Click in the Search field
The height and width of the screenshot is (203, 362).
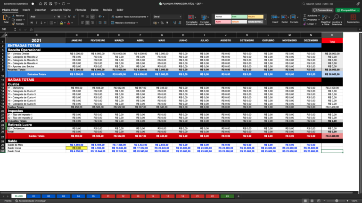pyautogui.click(x=328, y=4)
